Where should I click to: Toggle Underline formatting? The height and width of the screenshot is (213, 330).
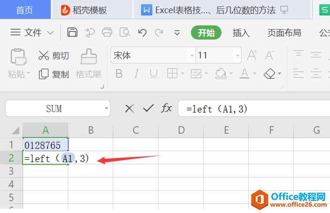coord(154,74)
